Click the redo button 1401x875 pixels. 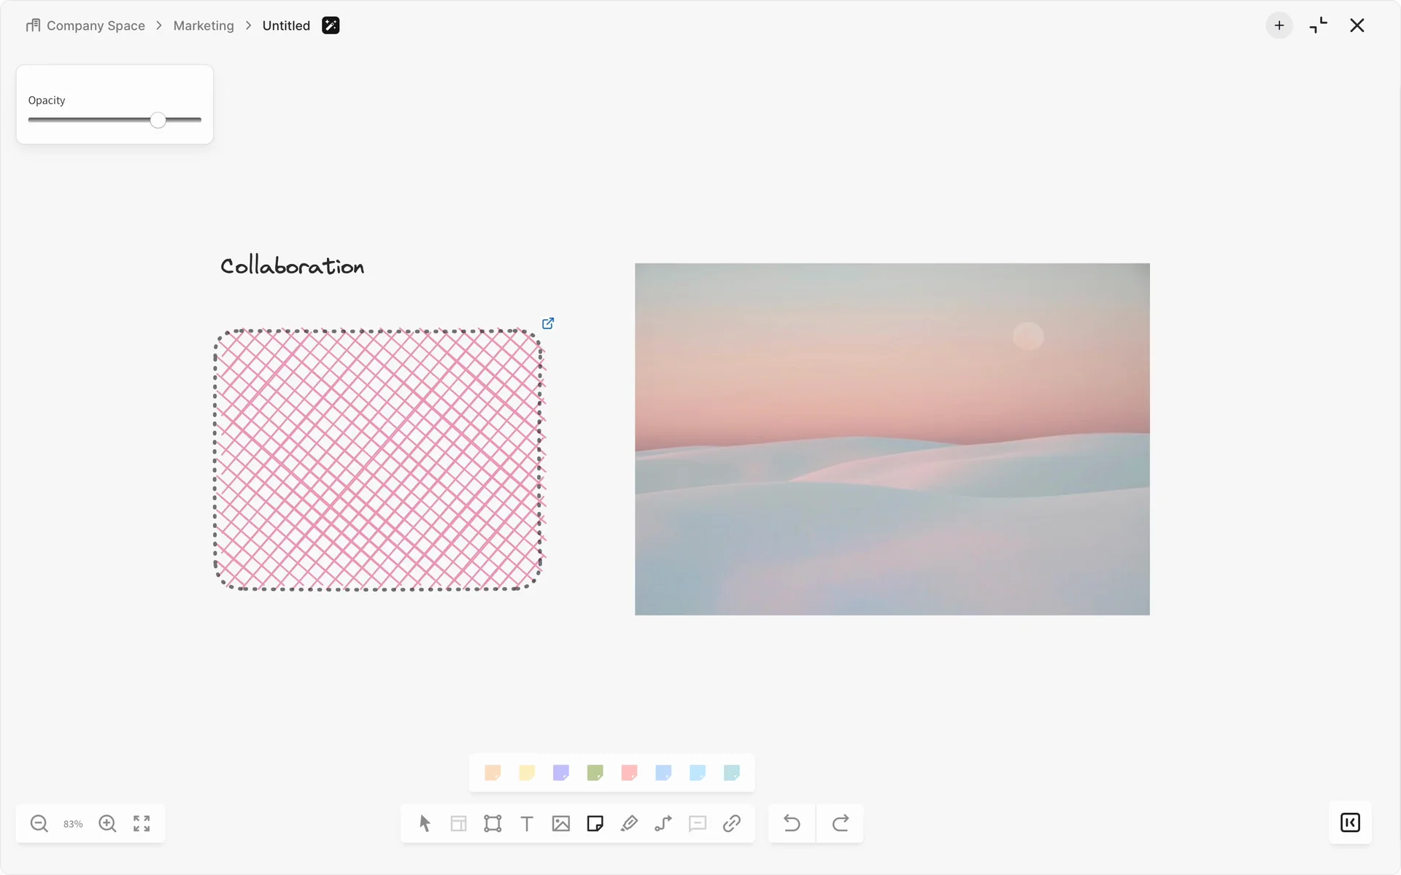(x=840, y=823)
